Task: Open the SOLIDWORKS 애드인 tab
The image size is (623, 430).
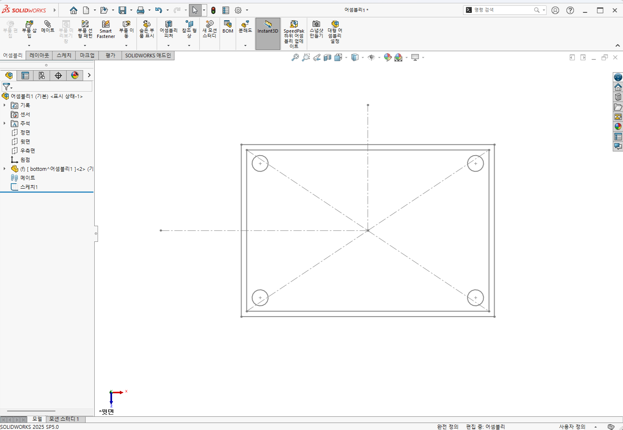Action: pyautogui.click(x=148, y=55)
